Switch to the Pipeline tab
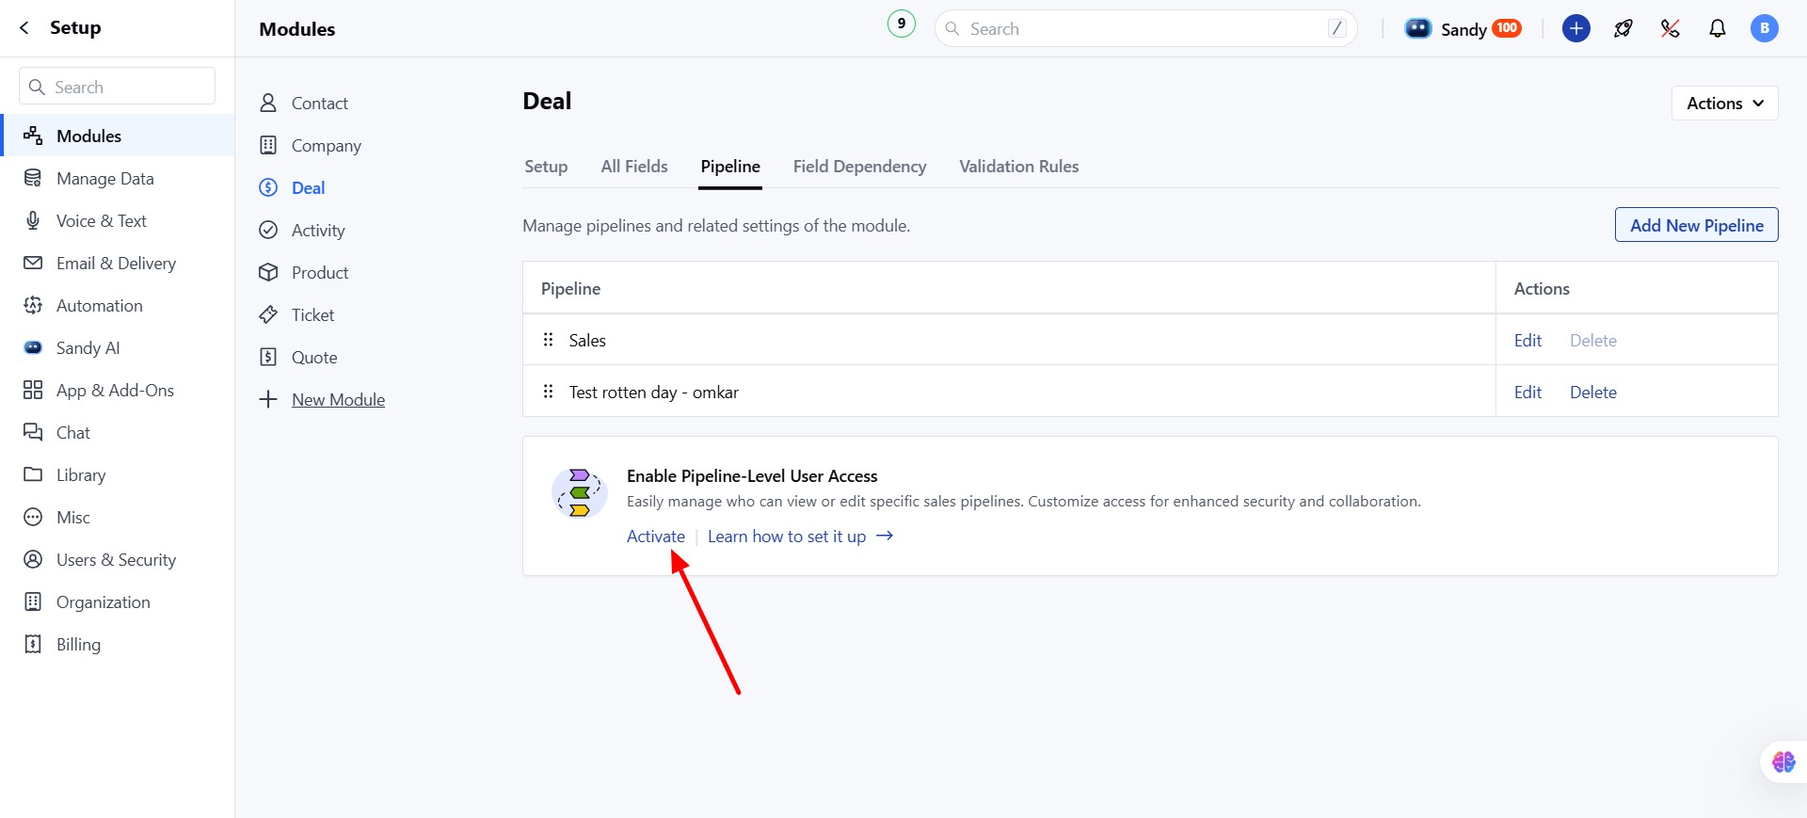 point(730,167)
